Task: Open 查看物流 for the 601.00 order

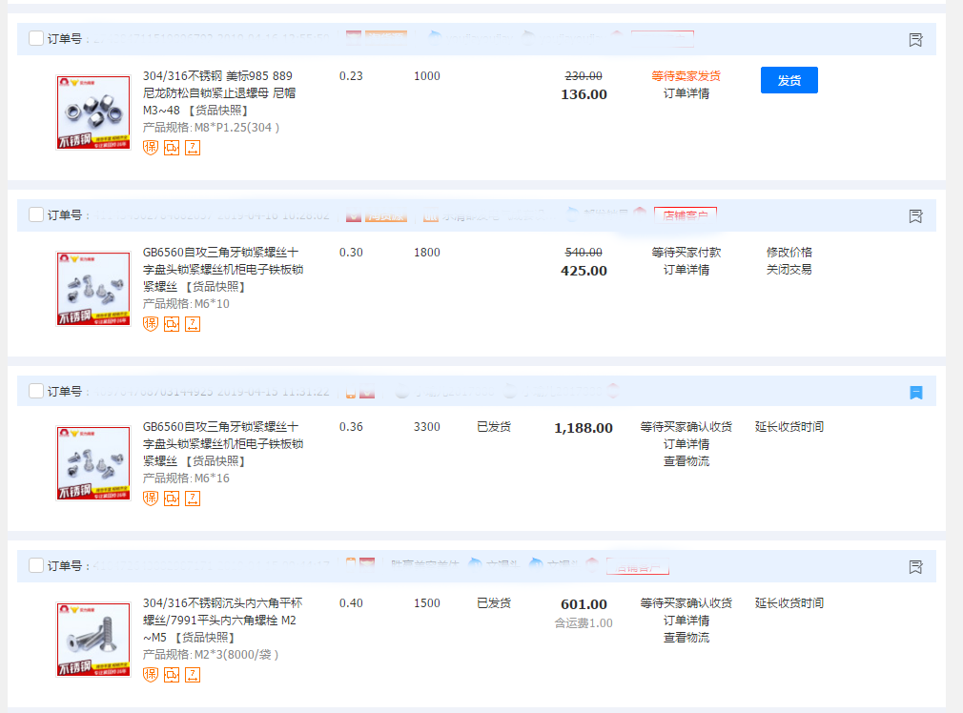Action: coord(686,638)
